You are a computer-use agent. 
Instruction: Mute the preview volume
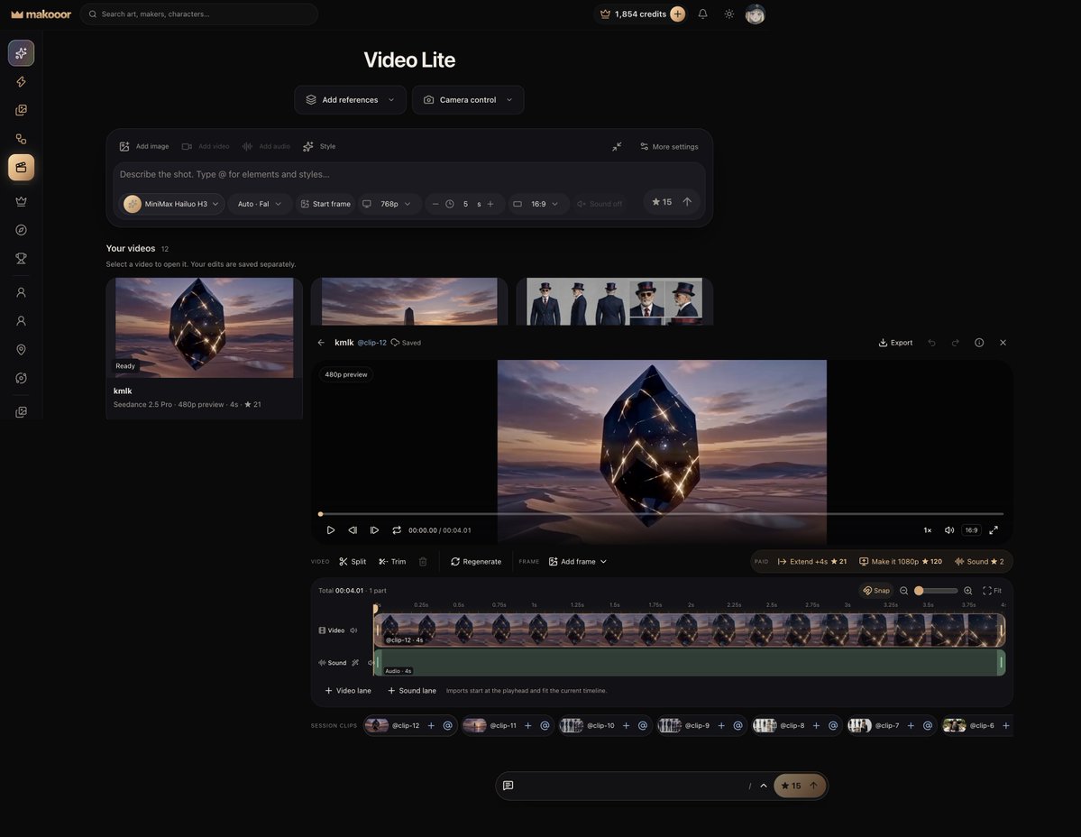(x=949, y=530)
